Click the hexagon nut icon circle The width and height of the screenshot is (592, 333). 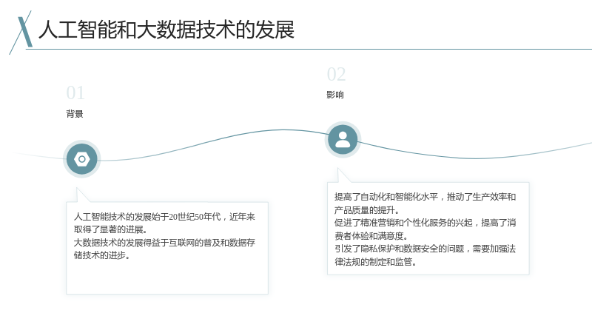pyautogui.click(x=81, y=159)
